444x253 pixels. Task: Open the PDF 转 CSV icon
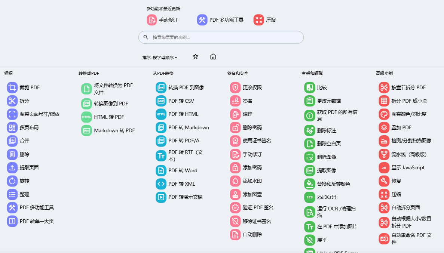(x=161, y=101)
